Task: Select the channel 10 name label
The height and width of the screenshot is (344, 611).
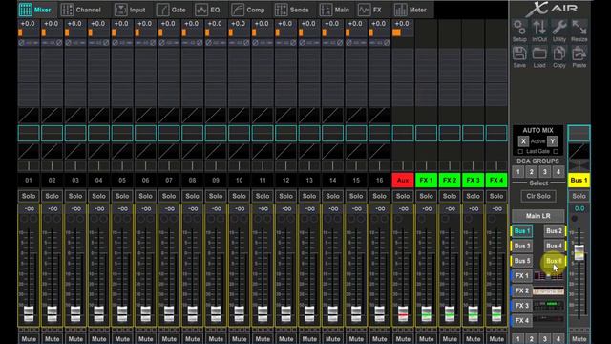Action: tap(239, 181)
